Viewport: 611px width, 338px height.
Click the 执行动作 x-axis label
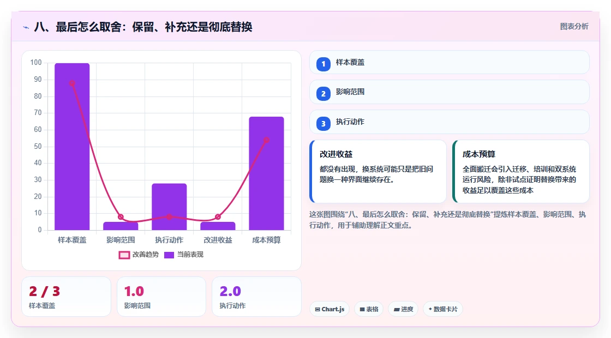[x=169, y=240]
